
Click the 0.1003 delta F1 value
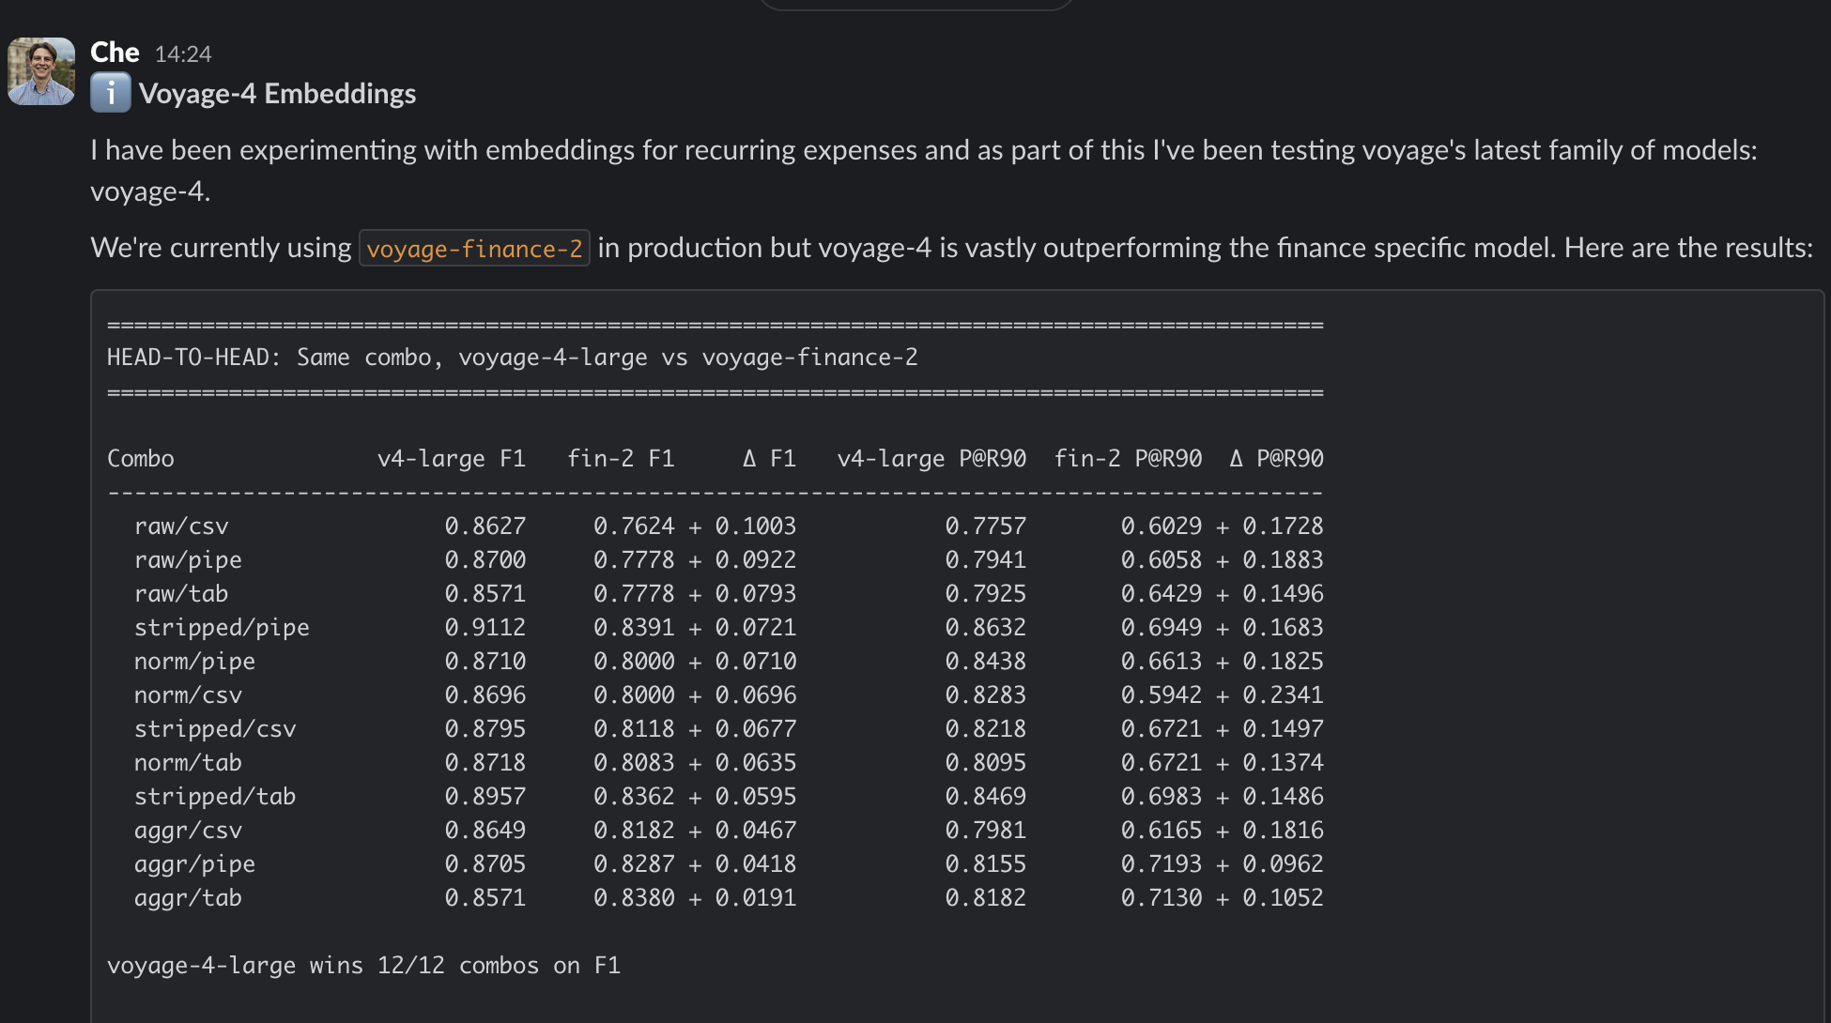[x=756, y=527]
